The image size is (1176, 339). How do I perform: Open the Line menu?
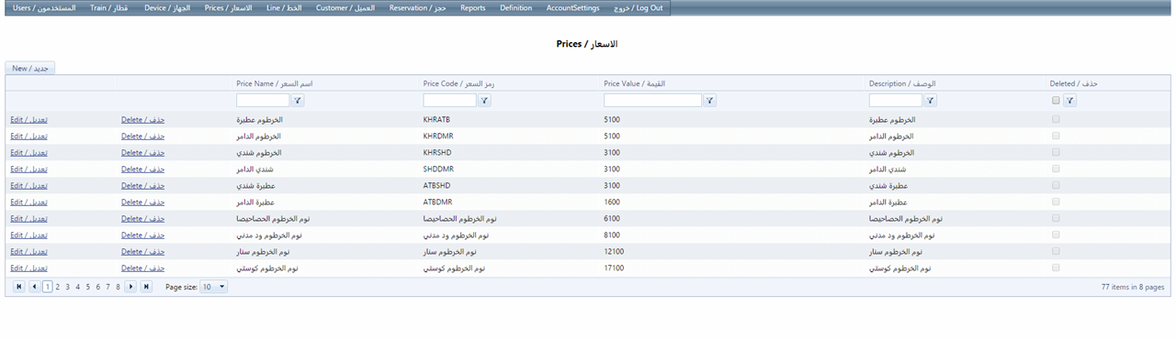click(x=284, y=7)
